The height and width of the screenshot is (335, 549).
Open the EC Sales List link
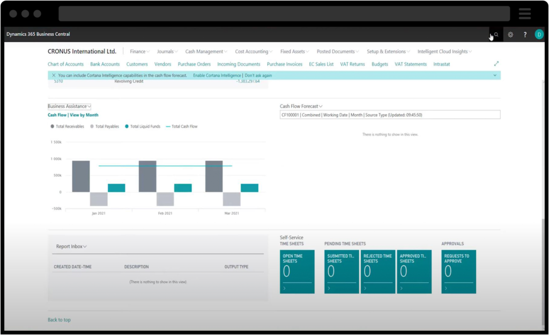(321, 64)
